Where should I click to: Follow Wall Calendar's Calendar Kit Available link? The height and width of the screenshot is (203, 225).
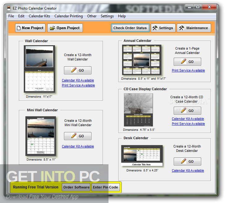coord(78,80)
